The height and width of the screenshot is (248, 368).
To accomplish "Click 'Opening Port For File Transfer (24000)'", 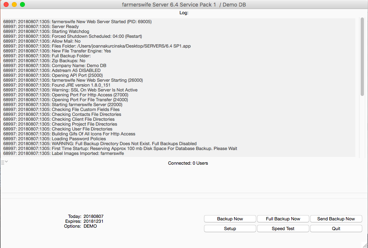I will 66,100.
